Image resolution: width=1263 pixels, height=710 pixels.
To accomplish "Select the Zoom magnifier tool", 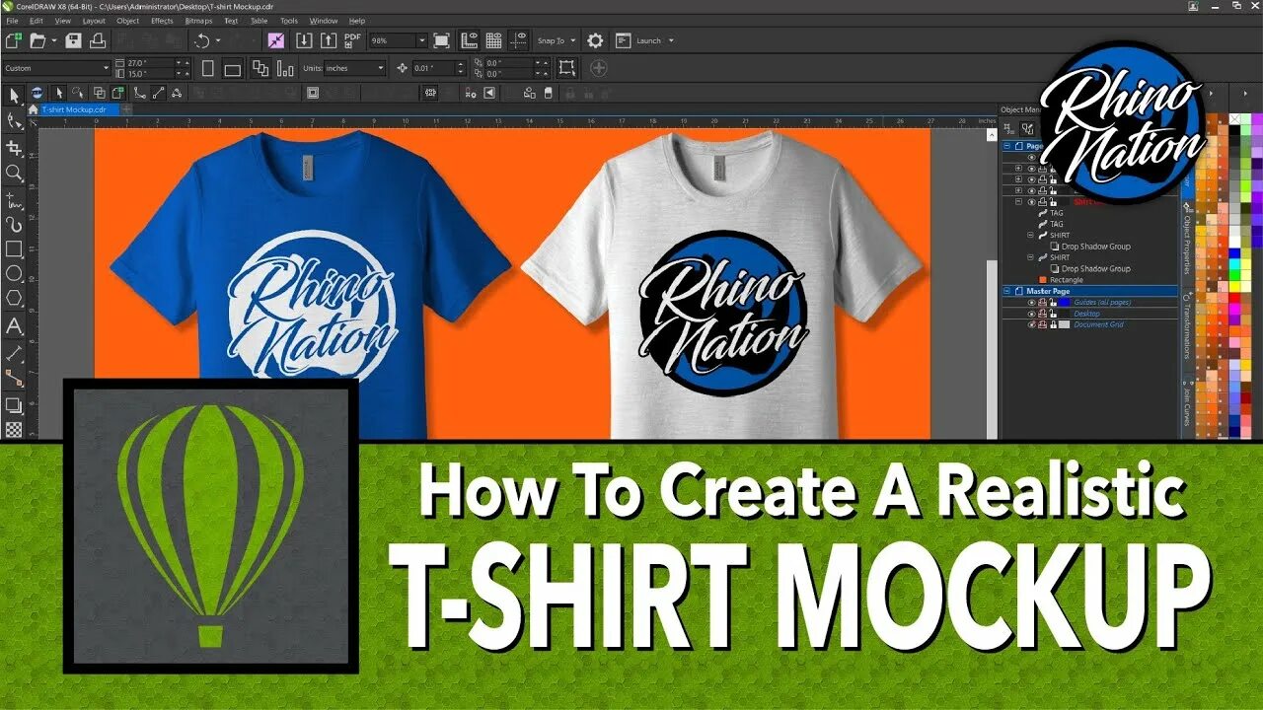I will pos(14,173).
